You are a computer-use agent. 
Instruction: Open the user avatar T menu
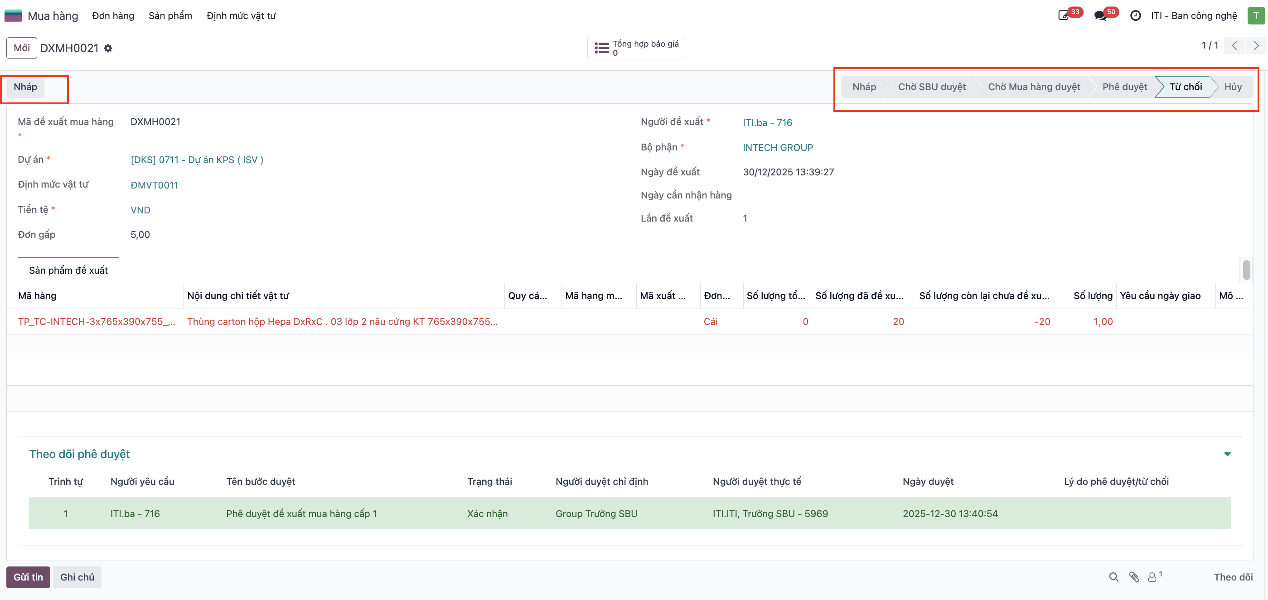(1256, 16)
